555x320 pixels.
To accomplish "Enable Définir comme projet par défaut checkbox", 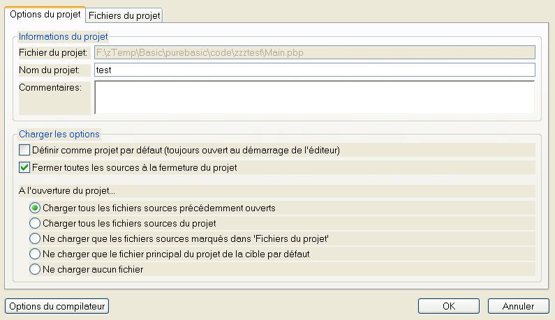I will point(24,150).
